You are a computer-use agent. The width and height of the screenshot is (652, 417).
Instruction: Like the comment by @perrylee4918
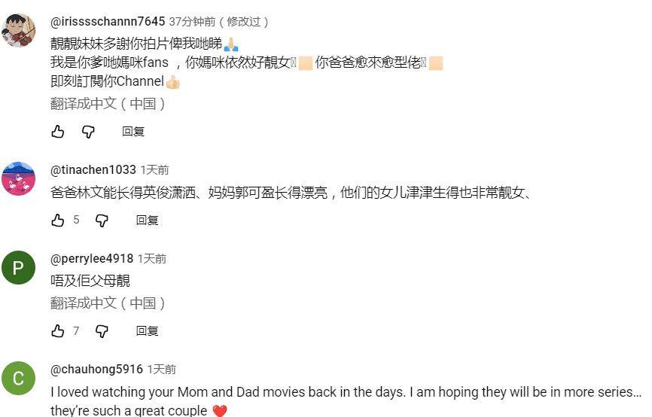pos(58,331)
